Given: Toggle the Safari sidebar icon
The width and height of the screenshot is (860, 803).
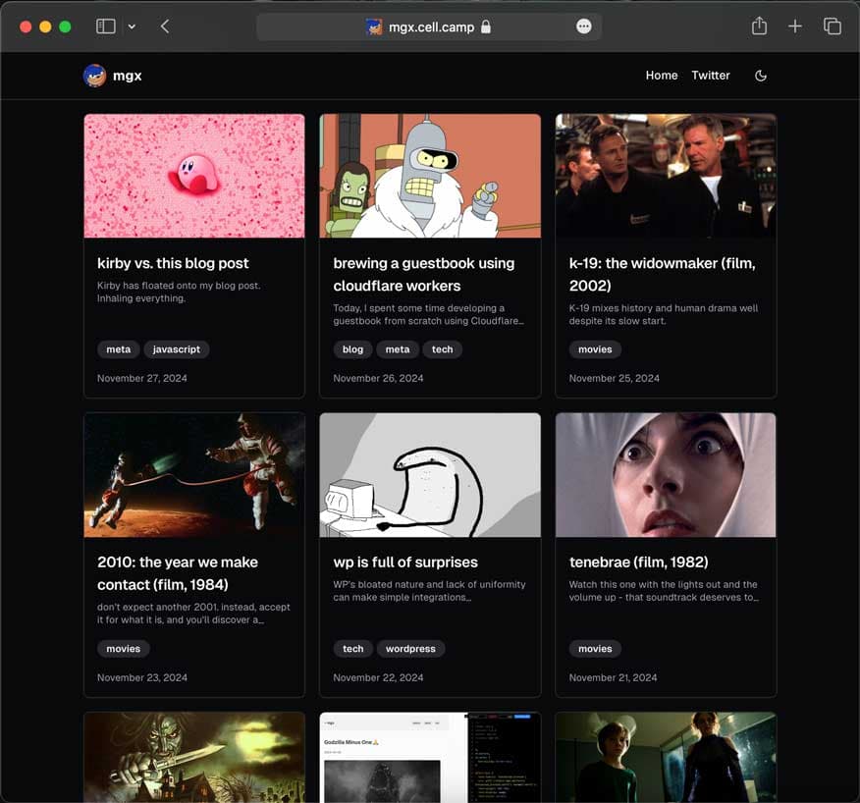Looking at the screenshot, I should coord(105,26).
